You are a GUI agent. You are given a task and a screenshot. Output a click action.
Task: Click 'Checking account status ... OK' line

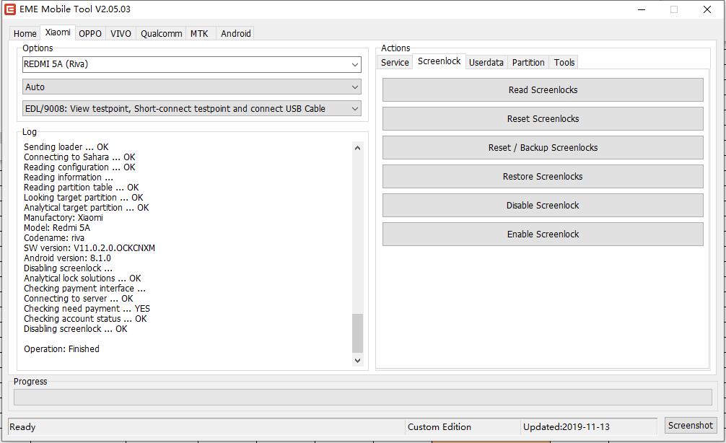pyautogui.click(x=85, y=319)
